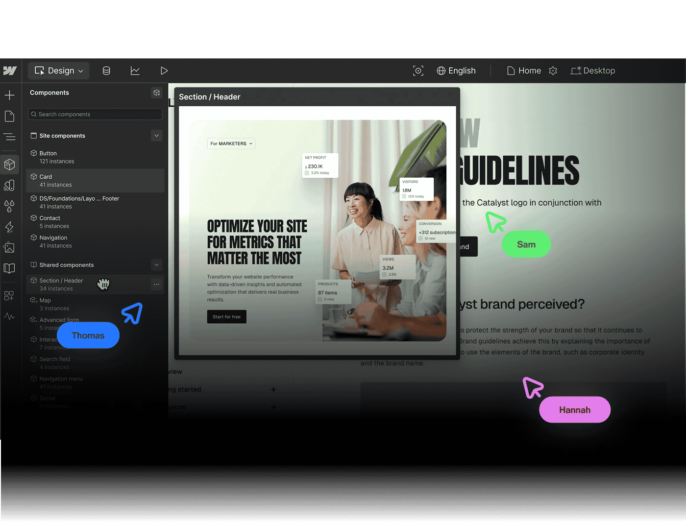This screenshot has height=522, width=686.
Task: Click the Shared components heading label
Action: click(x=67, y=265)
